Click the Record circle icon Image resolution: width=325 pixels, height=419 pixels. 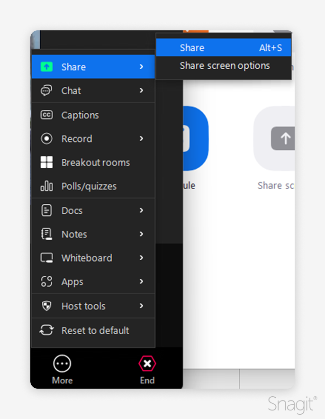(46, 139)
